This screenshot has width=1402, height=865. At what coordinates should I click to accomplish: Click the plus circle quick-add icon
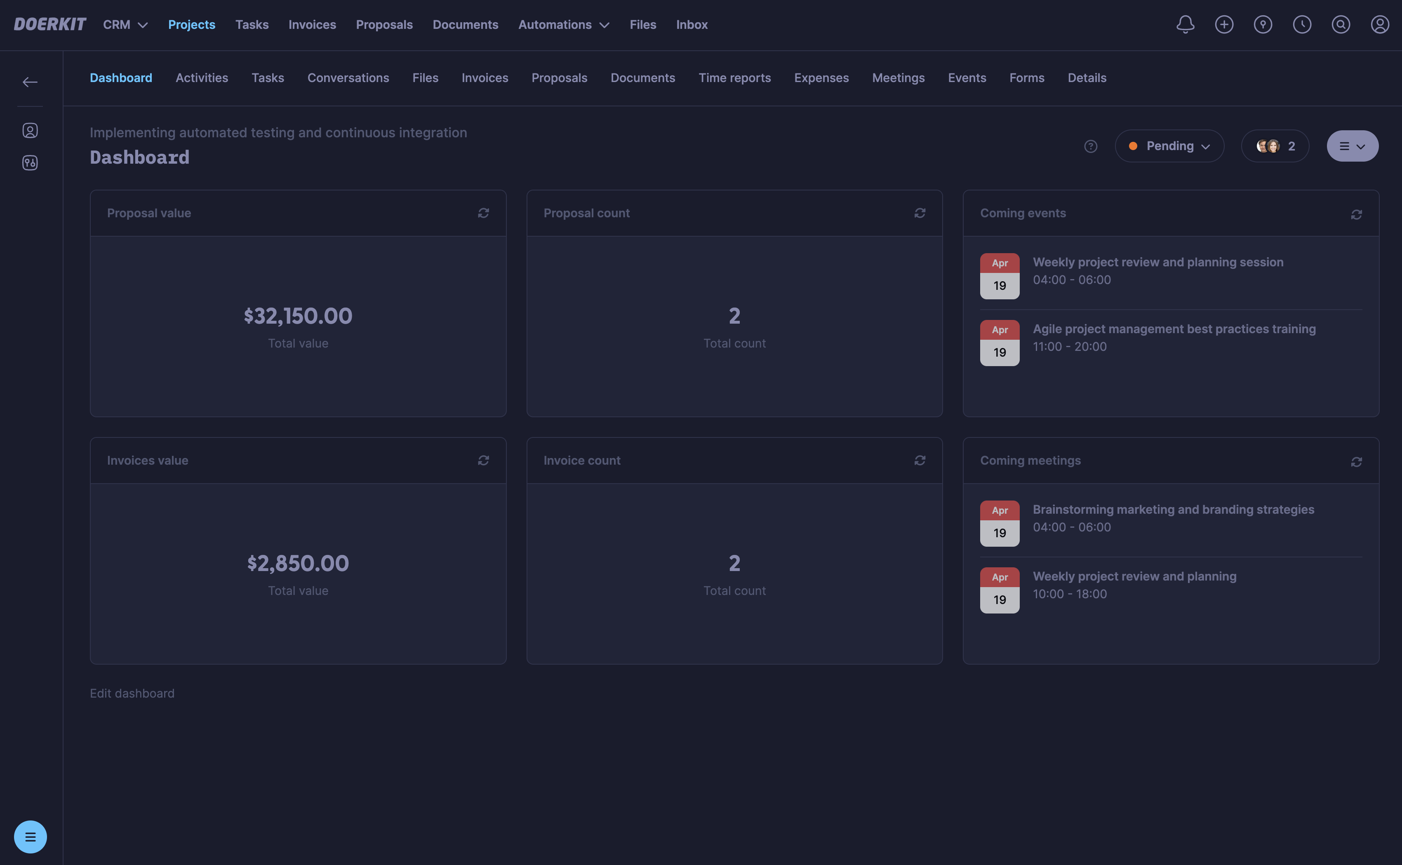coord(1224,25)
